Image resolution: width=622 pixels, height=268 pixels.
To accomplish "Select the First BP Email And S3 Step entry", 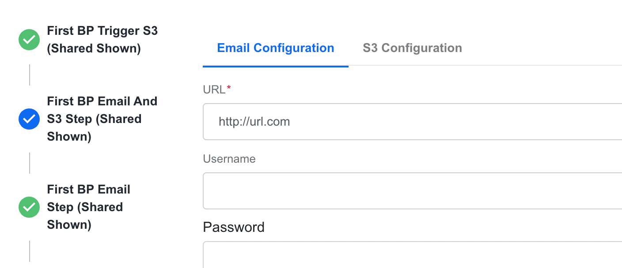I will point(102,119).
